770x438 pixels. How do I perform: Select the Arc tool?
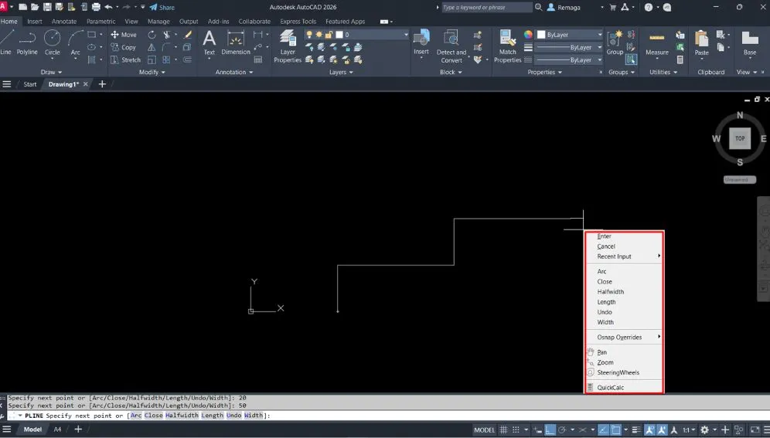click(x=76, y=41)
